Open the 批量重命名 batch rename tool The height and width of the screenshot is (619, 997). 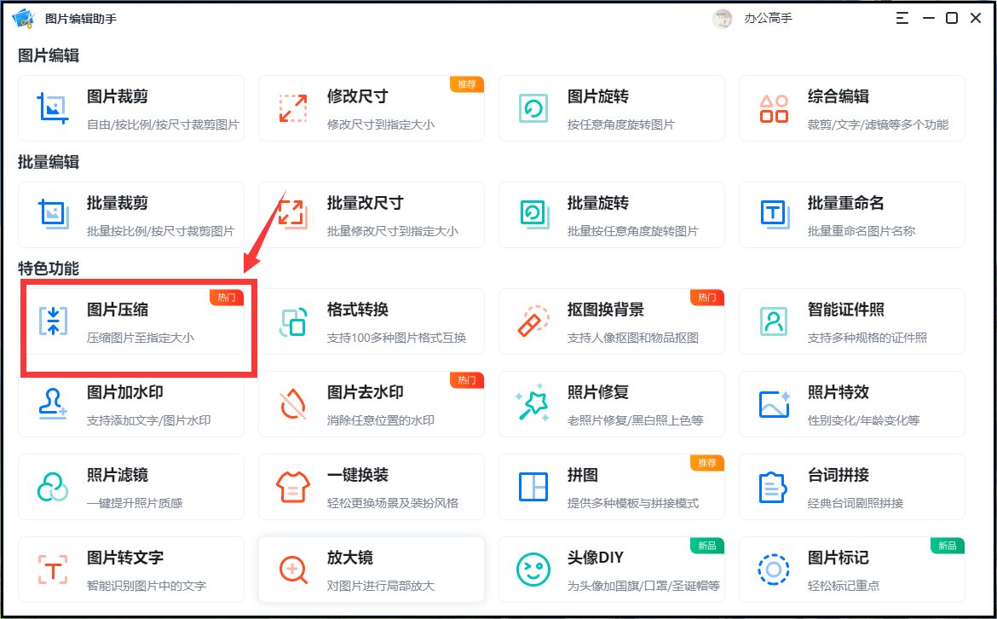point(852,215)
